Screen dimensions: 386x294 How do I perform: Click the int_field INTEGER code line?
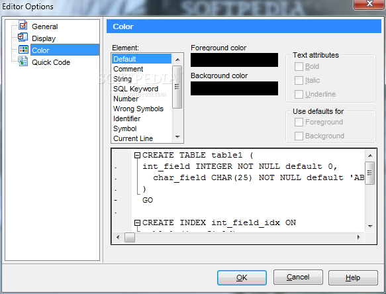click(240, 166)
